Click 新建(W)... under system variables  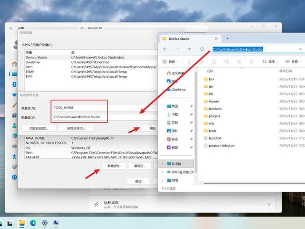click(x=114, y=166)
